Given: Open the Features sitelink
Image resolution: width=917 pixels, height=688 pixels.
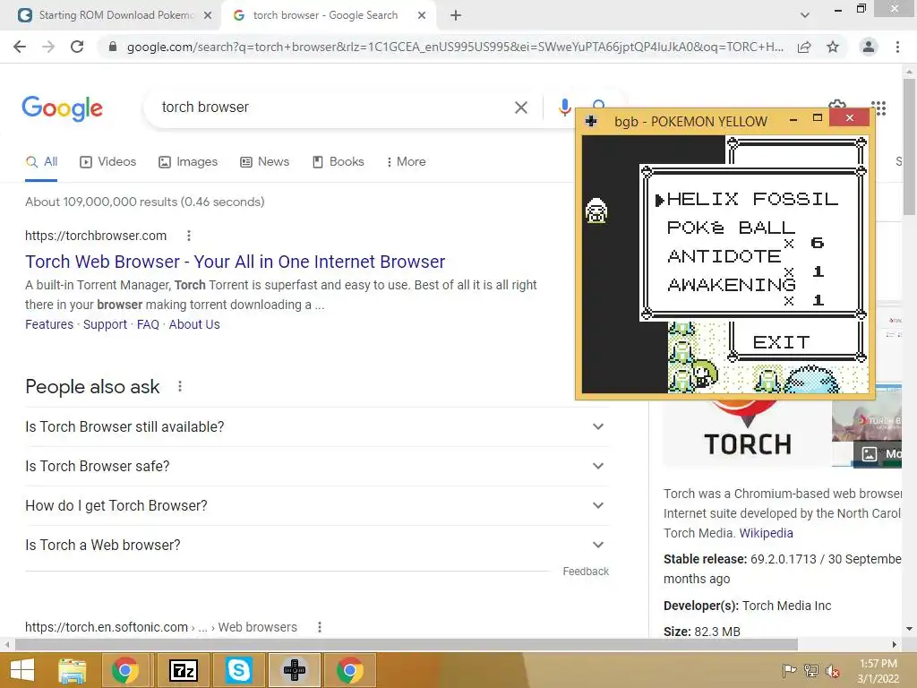Looking at the screenshot, I should click(49, 324).
